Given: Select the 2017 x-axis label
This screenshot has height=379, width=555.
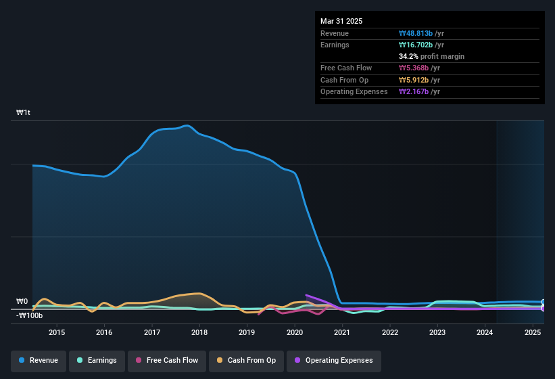Looking at the screenshot, I should [152, 332].
